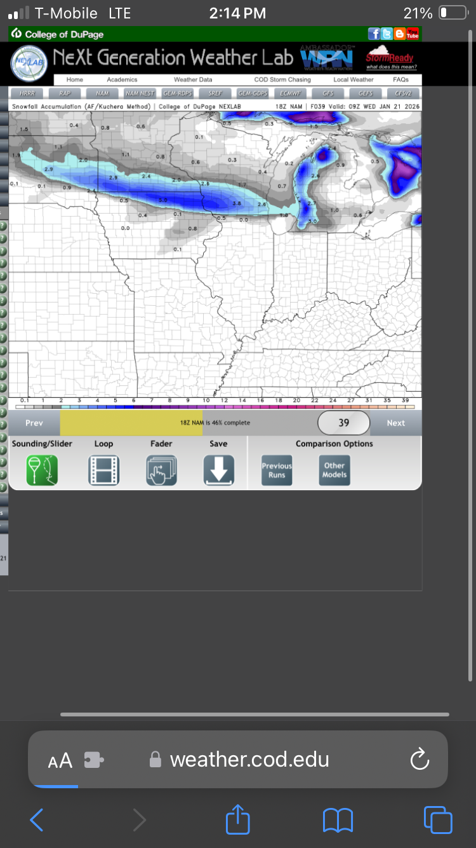Open the Facebook social icon

[374, 34]
